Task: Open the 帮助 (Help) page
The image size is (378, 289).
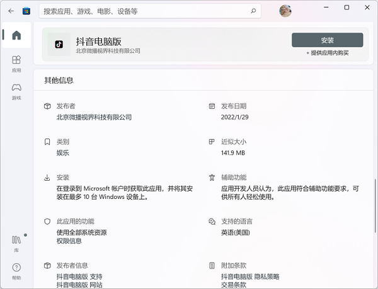Action: (16, 271)
